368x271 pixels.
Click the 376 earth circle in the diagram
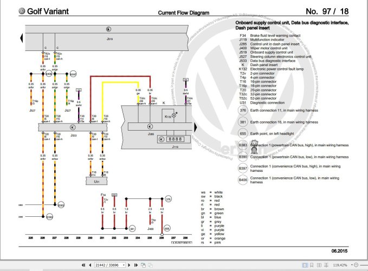[x=168, y=199]
